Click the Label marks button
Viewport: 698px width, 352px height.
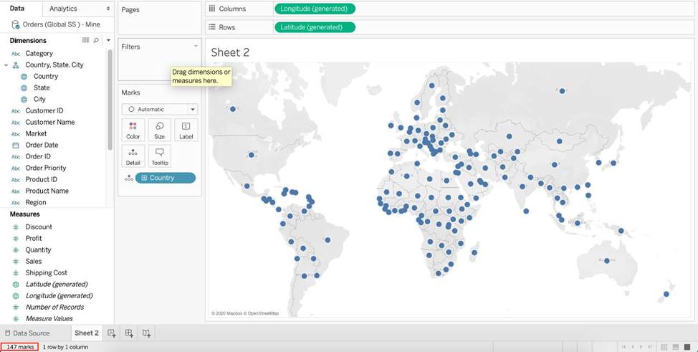click(x=186, y=130)
